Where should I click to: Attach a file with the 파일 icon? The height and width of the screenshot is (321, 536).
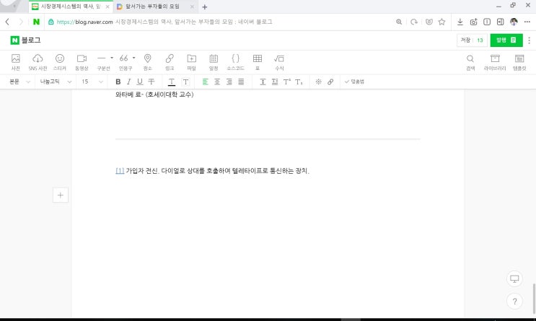coord(191,62)
